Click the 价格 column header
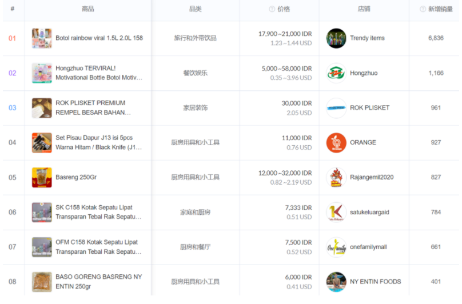462x304 pixels. click(x=284, y=9)
